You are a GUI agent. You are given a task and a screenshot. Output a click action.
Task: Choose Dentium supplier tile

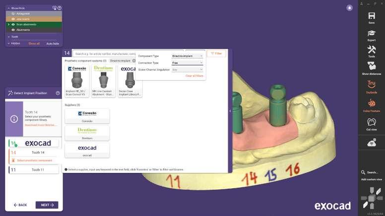[x=87, y=133]
